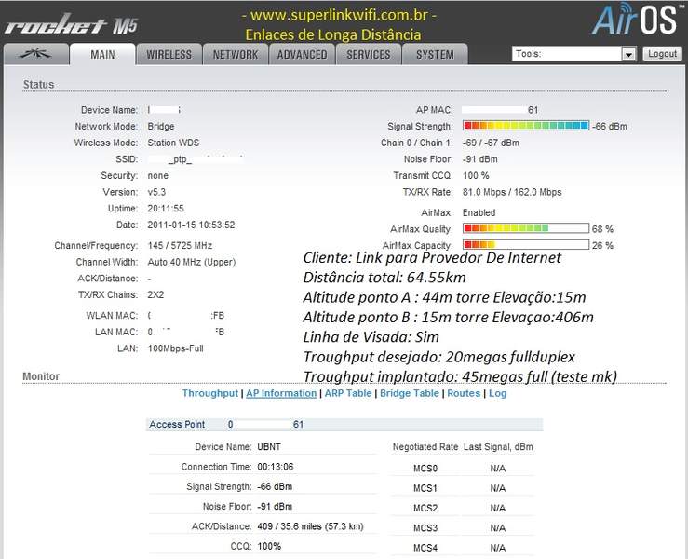Select the Security 'none' value
The width and height of the screenshot is (688, 559).
click(x=158, y=175)
